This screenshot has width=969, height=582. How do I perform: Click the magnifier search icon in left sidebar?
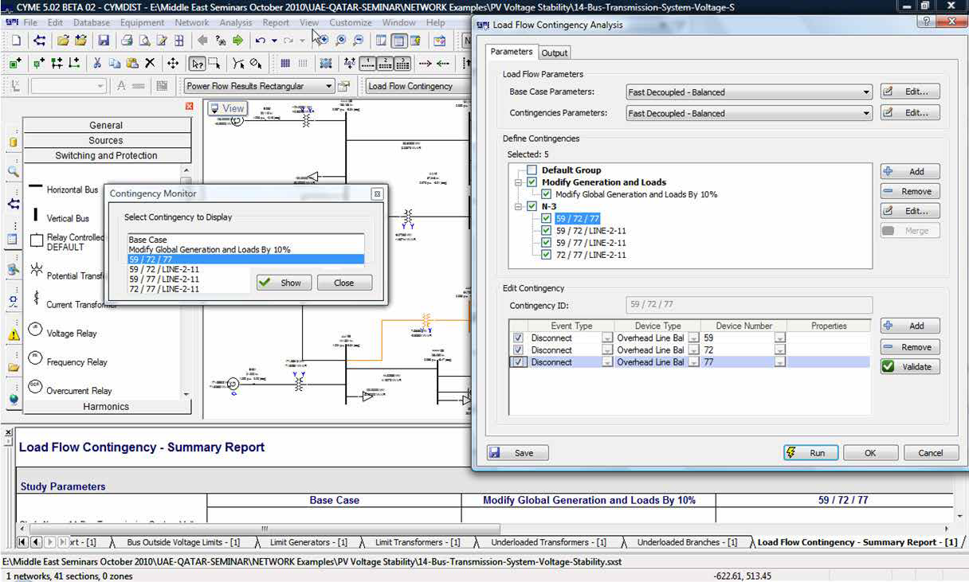coord(13,171)
